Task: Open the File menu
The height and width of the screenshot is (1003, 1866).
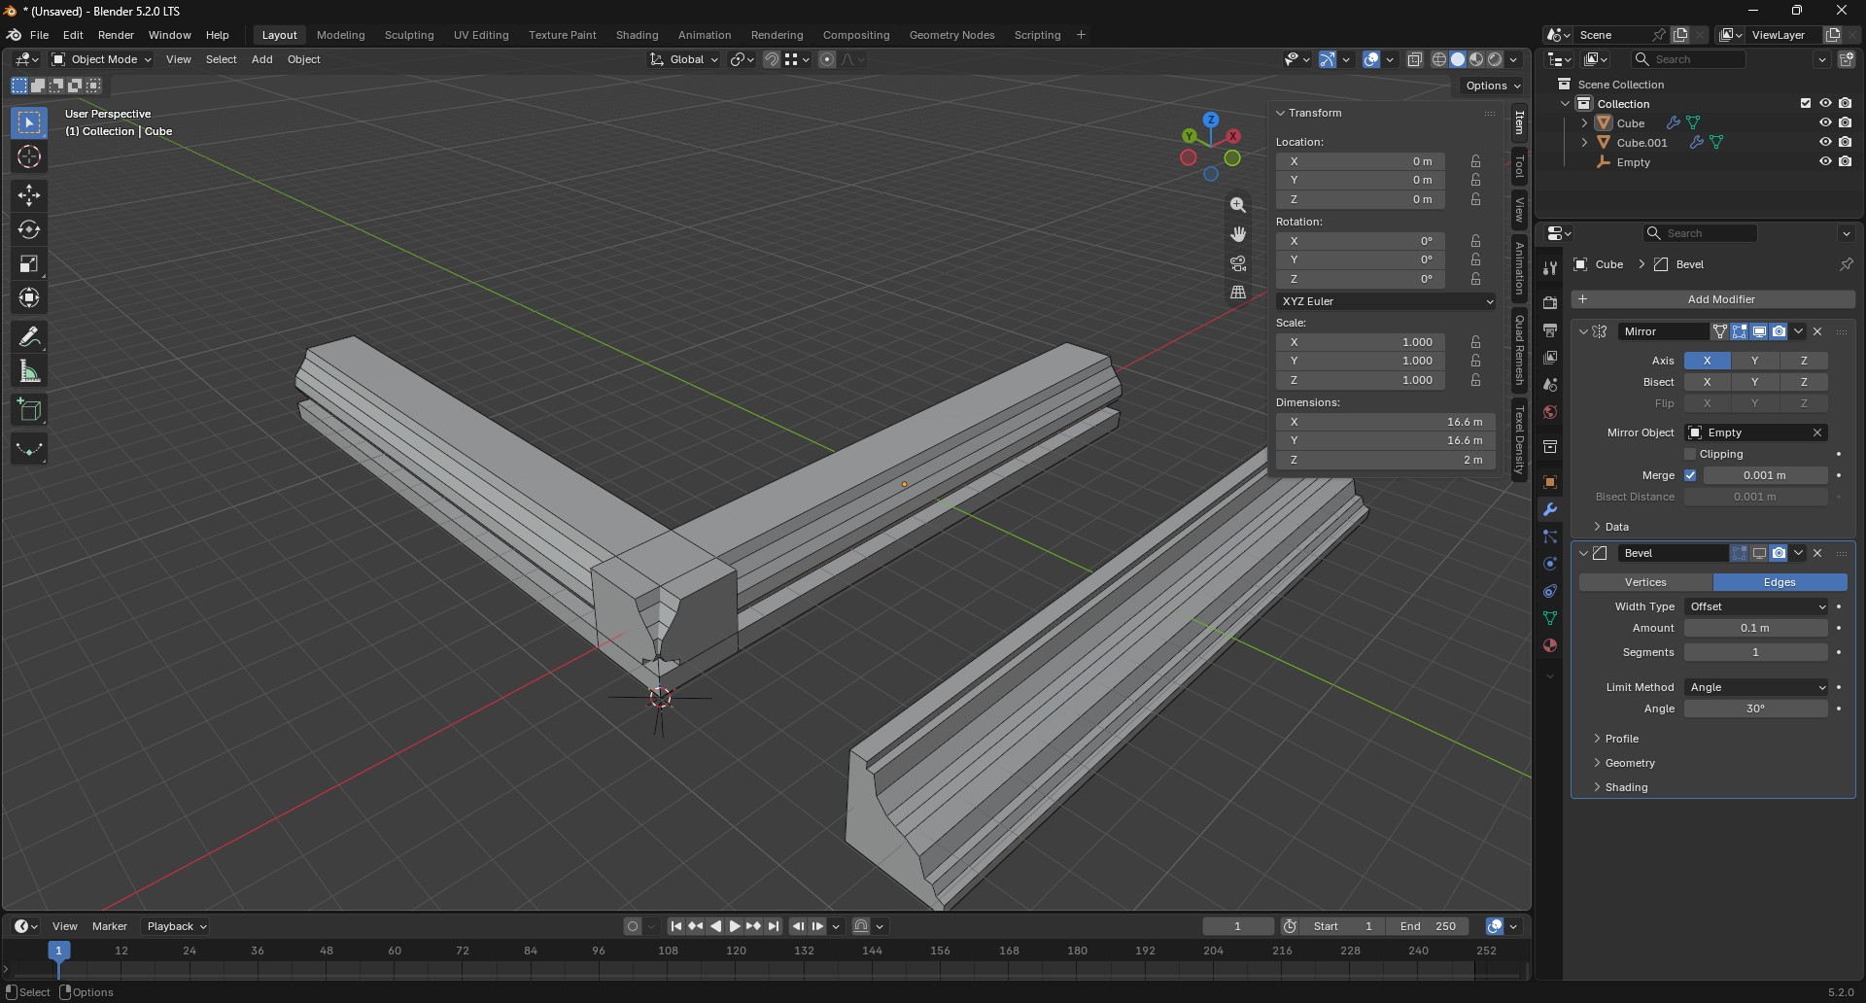Action: coord(39,35)
